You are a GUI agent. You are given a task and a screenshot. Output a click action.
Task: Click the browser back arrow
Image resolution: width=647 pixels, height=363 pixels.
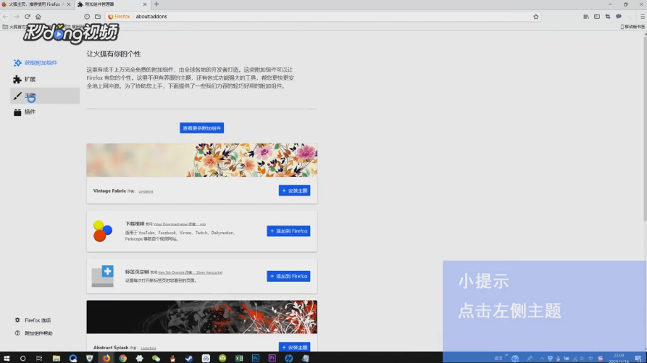(5, 17)
